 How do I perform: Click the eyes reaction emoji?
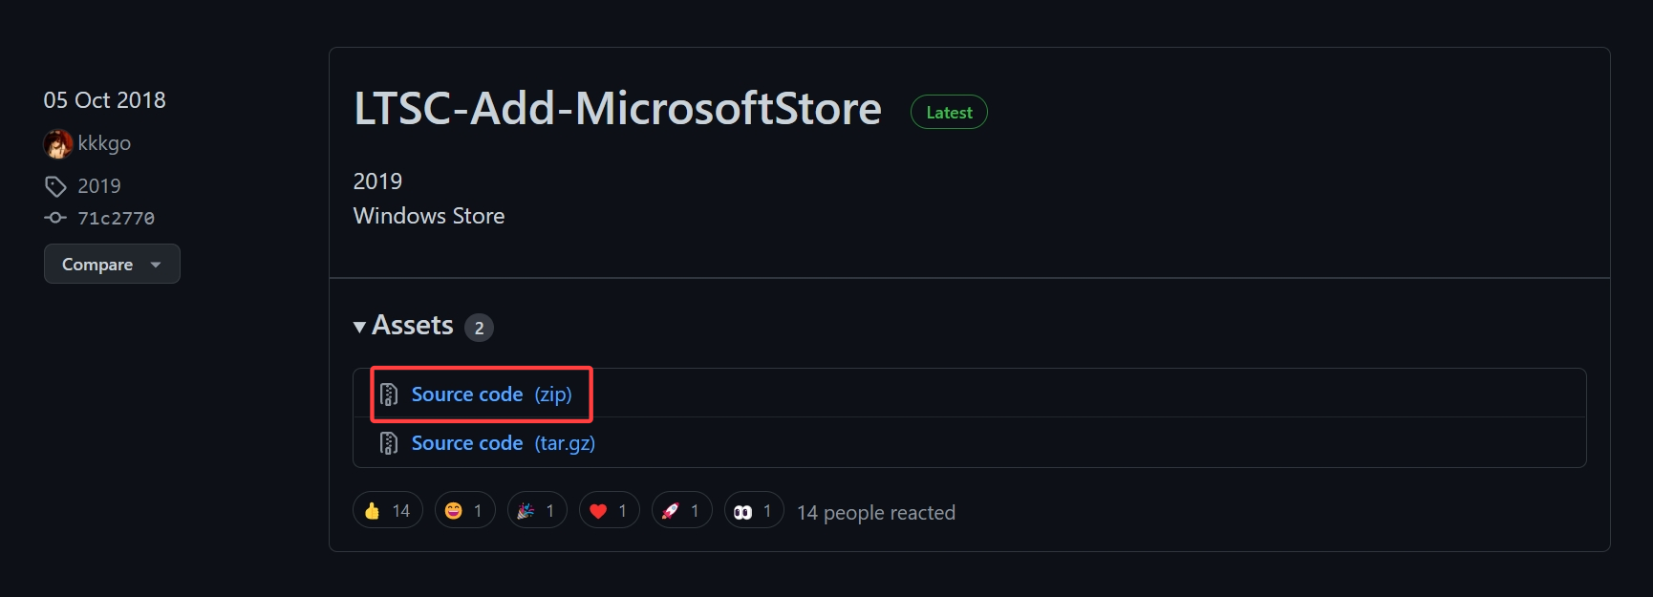[745, 509]
